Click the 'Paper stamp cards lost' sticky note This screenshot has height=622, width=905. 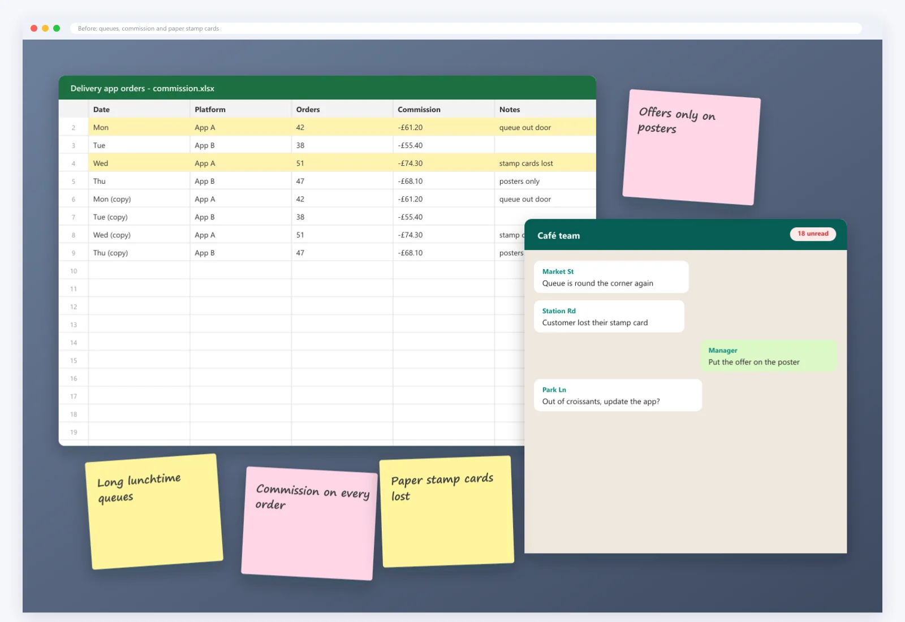pos(447,511)
